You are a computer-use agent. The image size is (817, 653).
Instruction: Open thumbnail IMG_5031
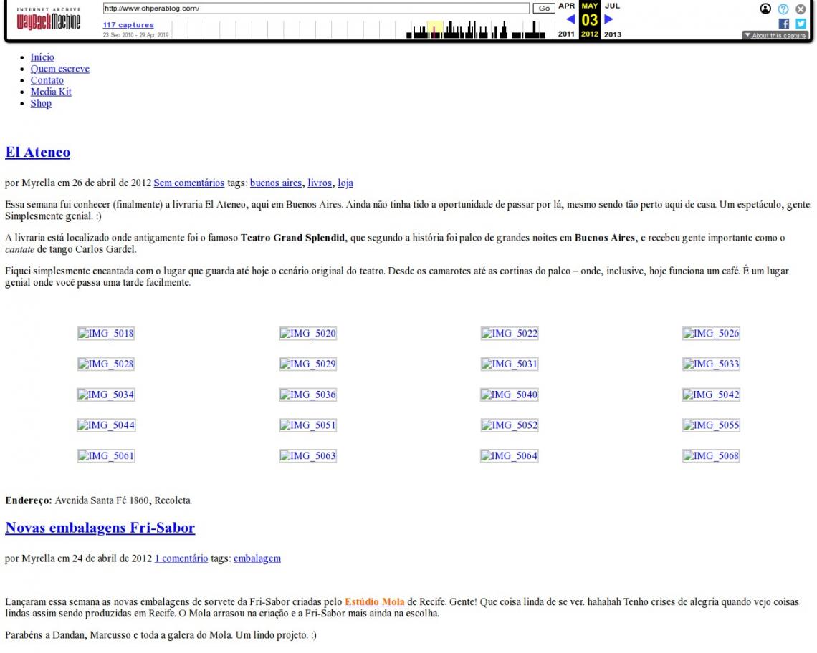(510, 364)
